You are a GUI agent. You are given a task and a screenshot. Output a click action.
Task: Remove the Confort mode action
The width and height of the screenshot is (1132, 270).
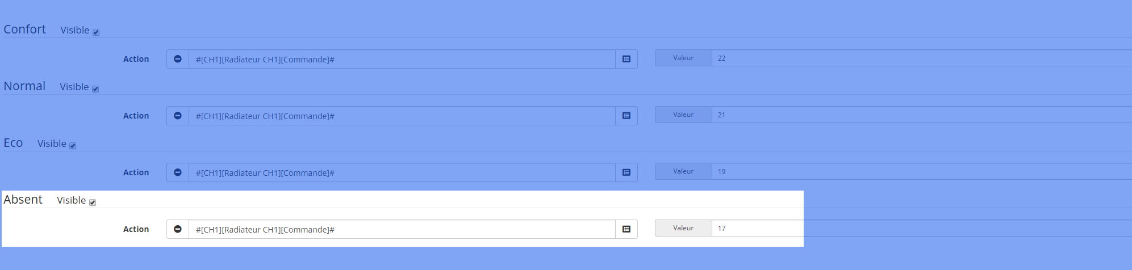[178, 59]
